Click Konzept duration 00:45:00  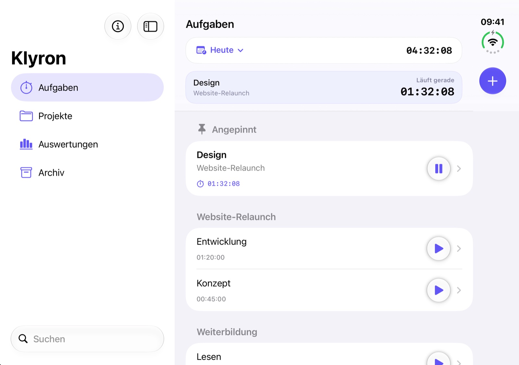click(x=211, y=299)
